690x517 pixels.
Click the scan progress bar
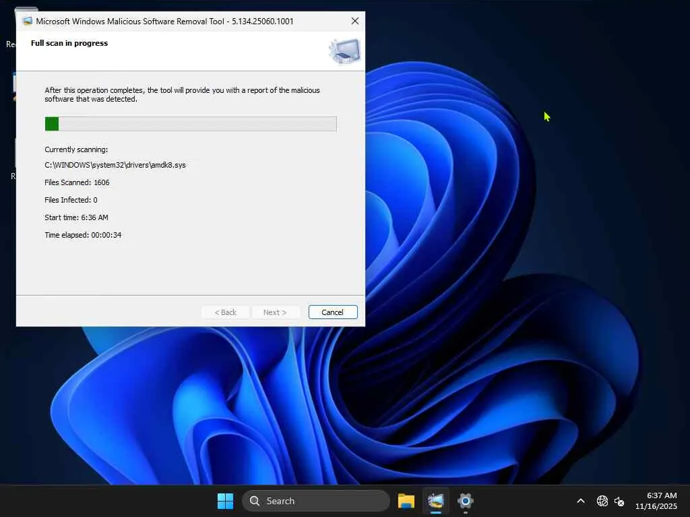(x=191, y=124)
